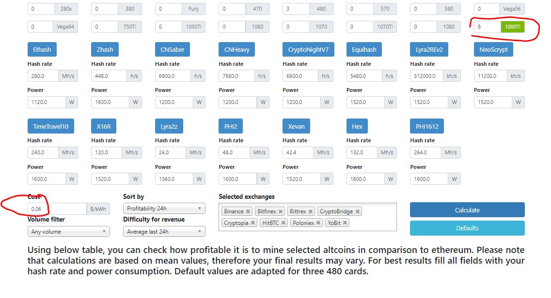551x298 pixels.
Task: Open the Volume filter dropdown
Action: pyautogui.click(x=69, y=232)
